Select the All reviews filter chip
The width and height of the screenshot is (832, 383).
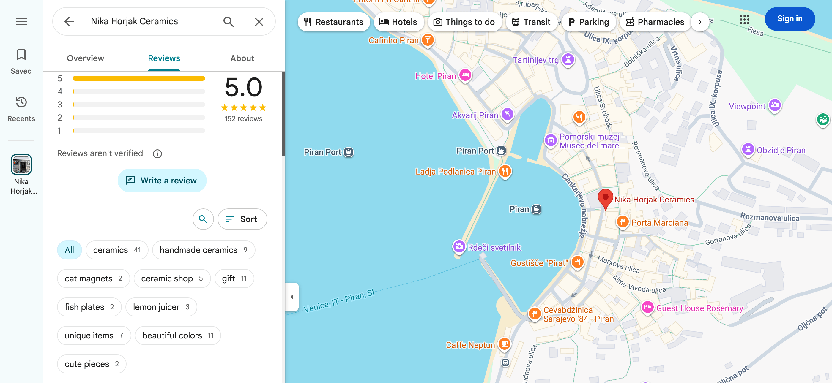69,250
